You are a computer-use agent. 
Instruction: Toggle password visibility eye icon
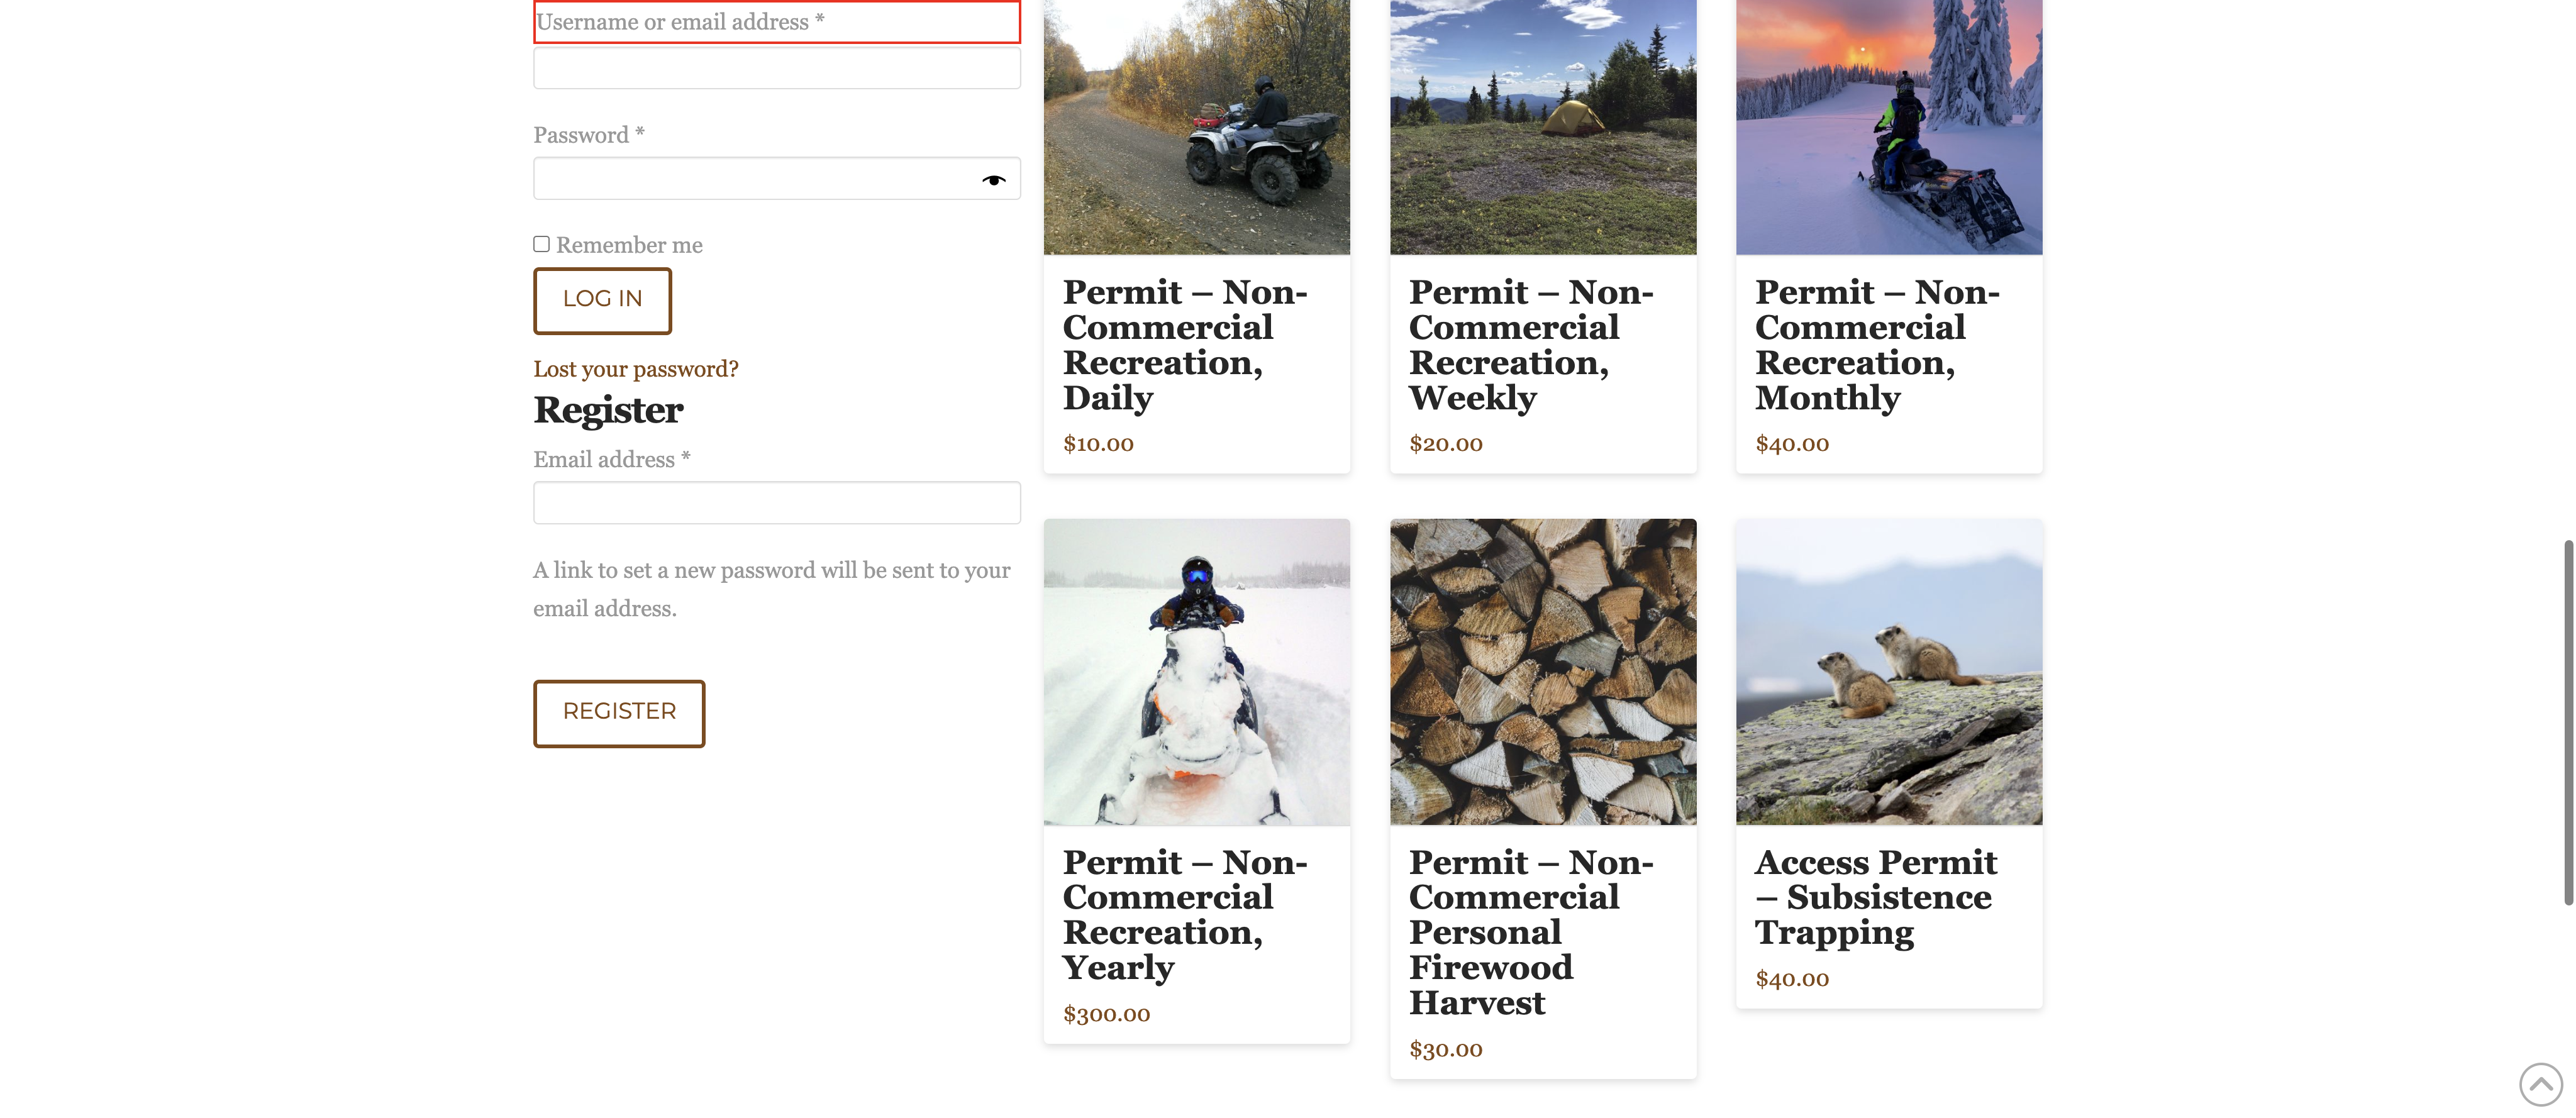point(993,180)
